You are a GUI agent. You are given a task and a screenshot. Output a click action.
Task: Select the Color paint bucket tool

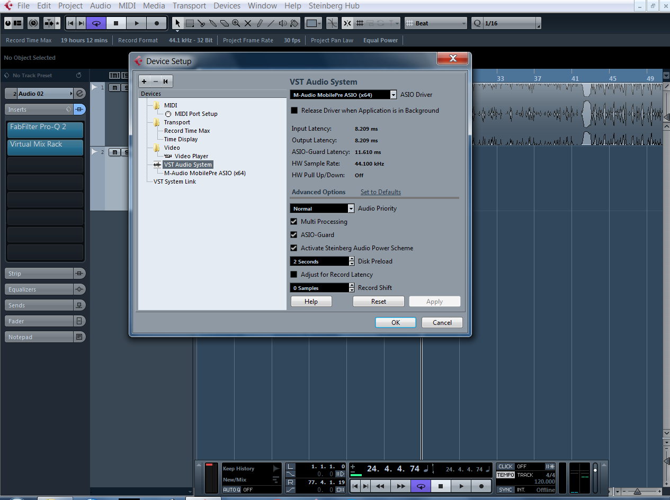pyautogui.click(x=294, y=23)
